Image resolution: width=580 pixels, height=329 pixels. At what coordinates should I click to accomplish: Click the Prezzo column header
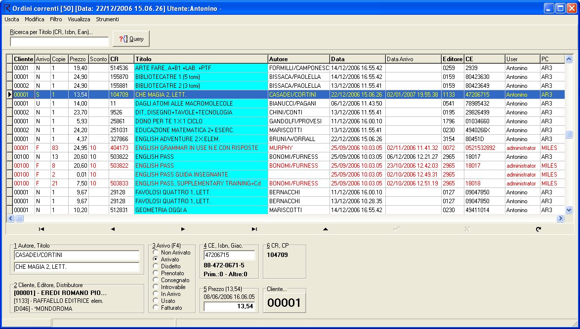79,59
